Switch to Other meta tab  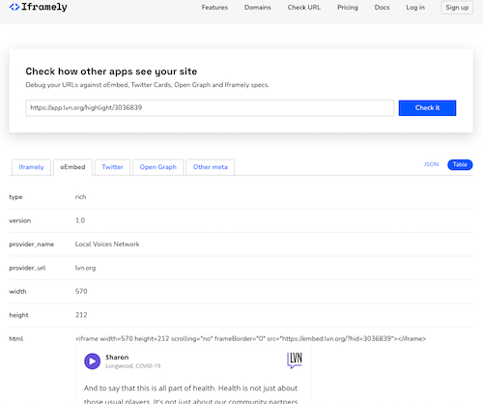click(x=210, y=167)
